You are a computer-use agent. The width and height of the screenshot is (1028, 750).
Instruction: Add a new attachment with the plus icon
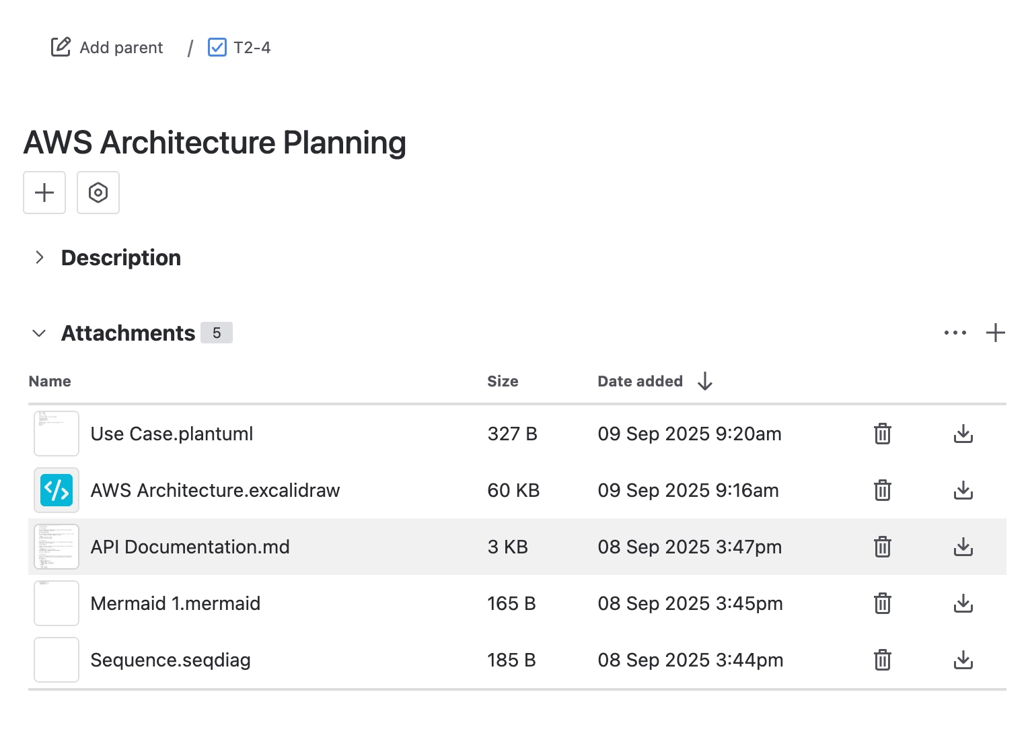tap(996, 332)
